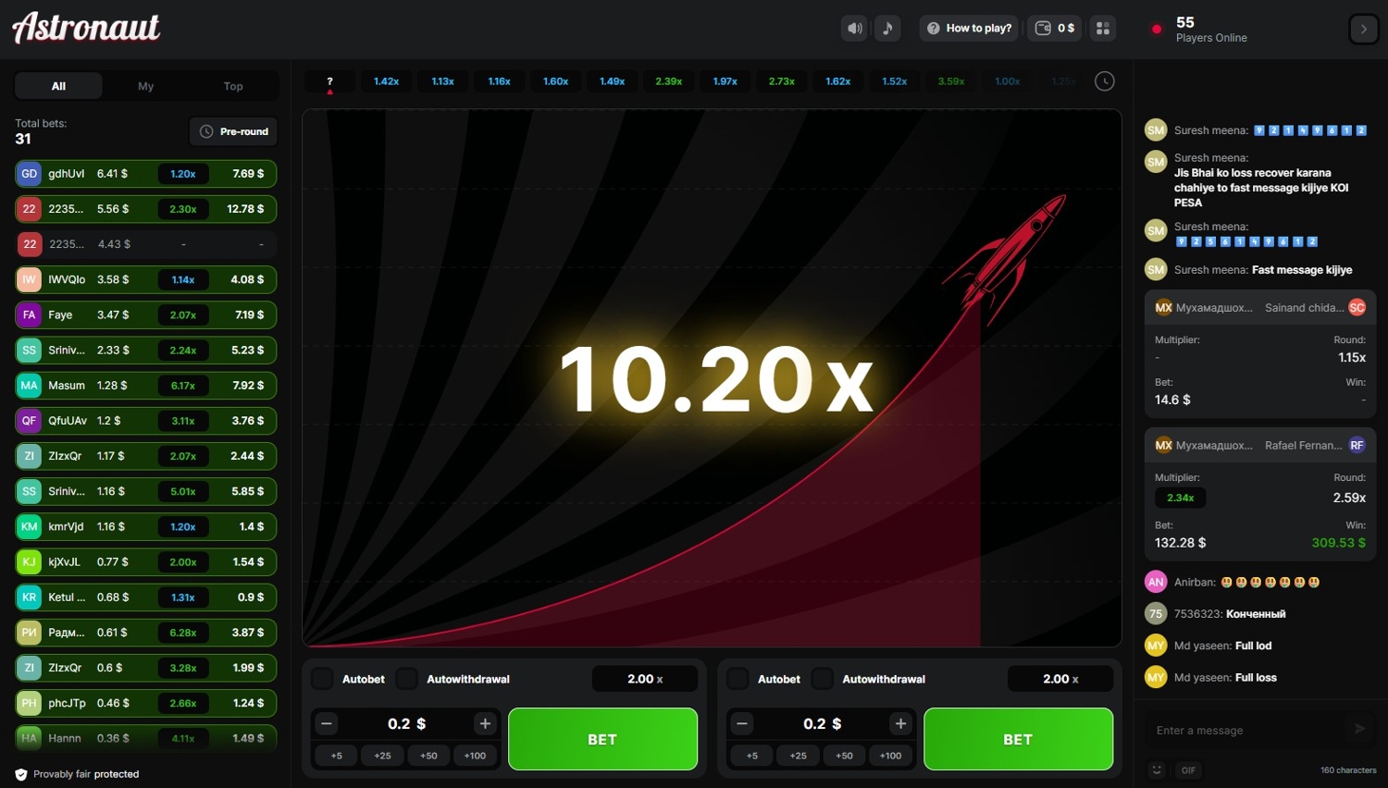Click the GD avatar for gdhUvl
Image resolution: width=1388 pixels, height=788 pixels.
pyautogui.click(x=30, y=174)
